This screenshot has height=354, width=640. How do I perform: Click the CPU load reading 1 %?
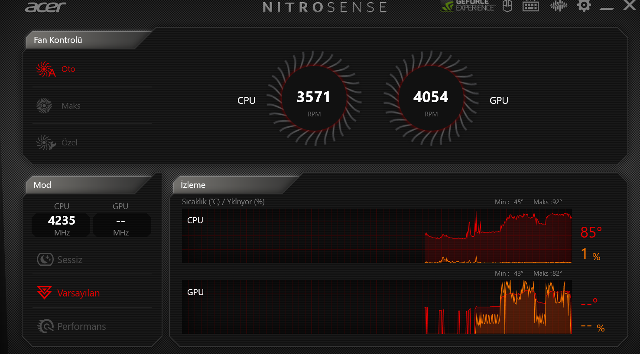[591, 254]
